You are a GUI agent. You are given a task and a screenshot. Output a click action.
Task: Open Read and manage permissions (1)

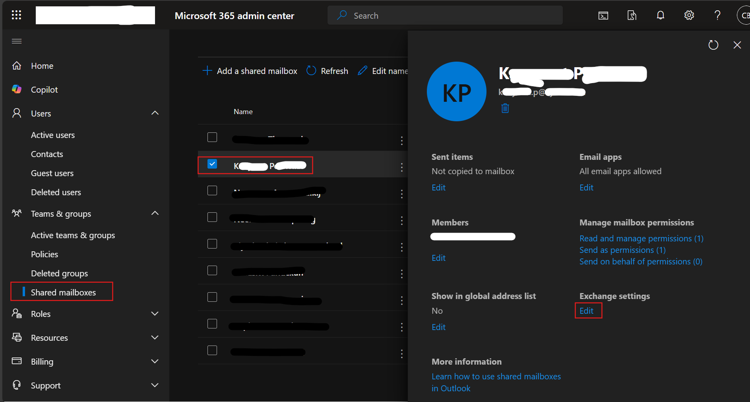click(641, 239)
